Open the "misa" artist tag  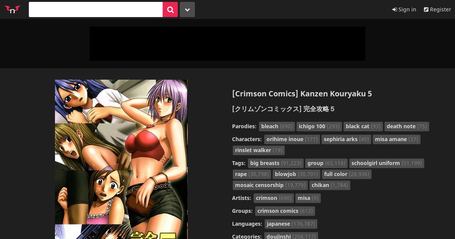[308, 198]
